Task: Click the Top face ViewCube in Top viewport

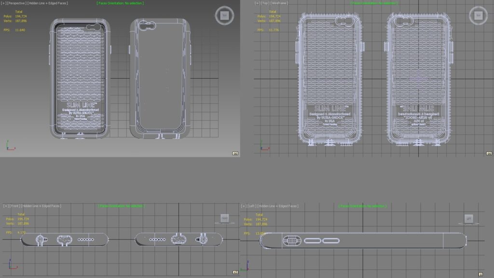Action: tap(478, 15)
